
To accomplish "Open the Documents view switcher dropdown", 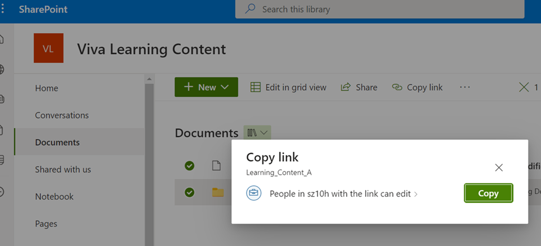I will click(x=257, y=133).
